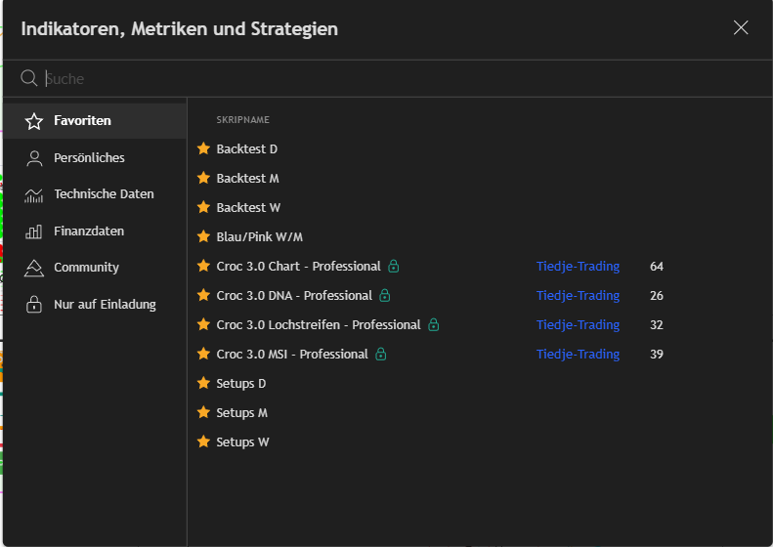Click lock icon next to Croc 3.0 Chart
This screenshot has height=547, width=773.
394,266
